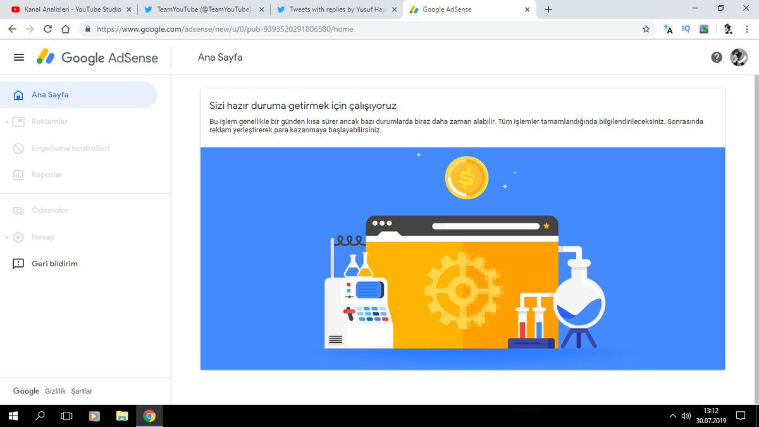This screenshot has width=759, height=427.
Task: Open the Gizlilik privacy link
Action: pos(56,392)
